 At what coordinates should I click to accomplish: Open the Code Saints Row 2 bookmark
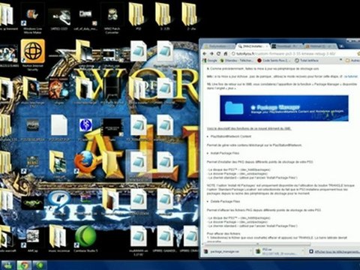coord(274,61)
